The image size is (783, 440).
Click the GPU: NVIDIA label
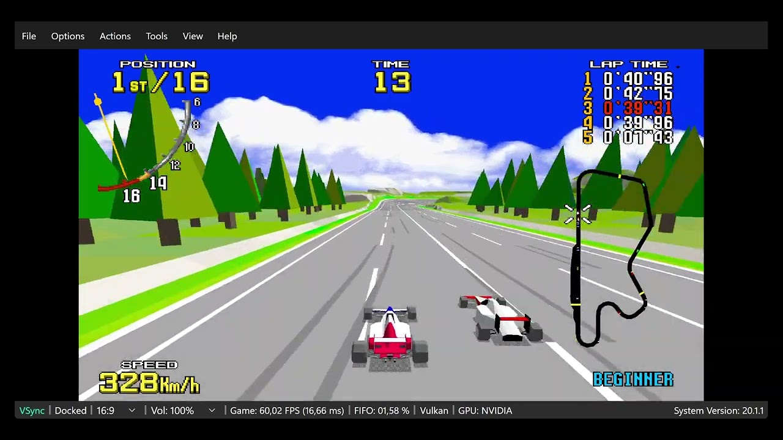(x=485, y=411)
